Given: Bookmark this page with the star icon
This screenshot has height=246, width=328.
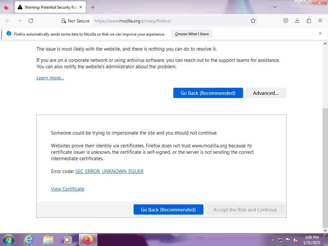Looking at the screenshot, I should (253, 21).
